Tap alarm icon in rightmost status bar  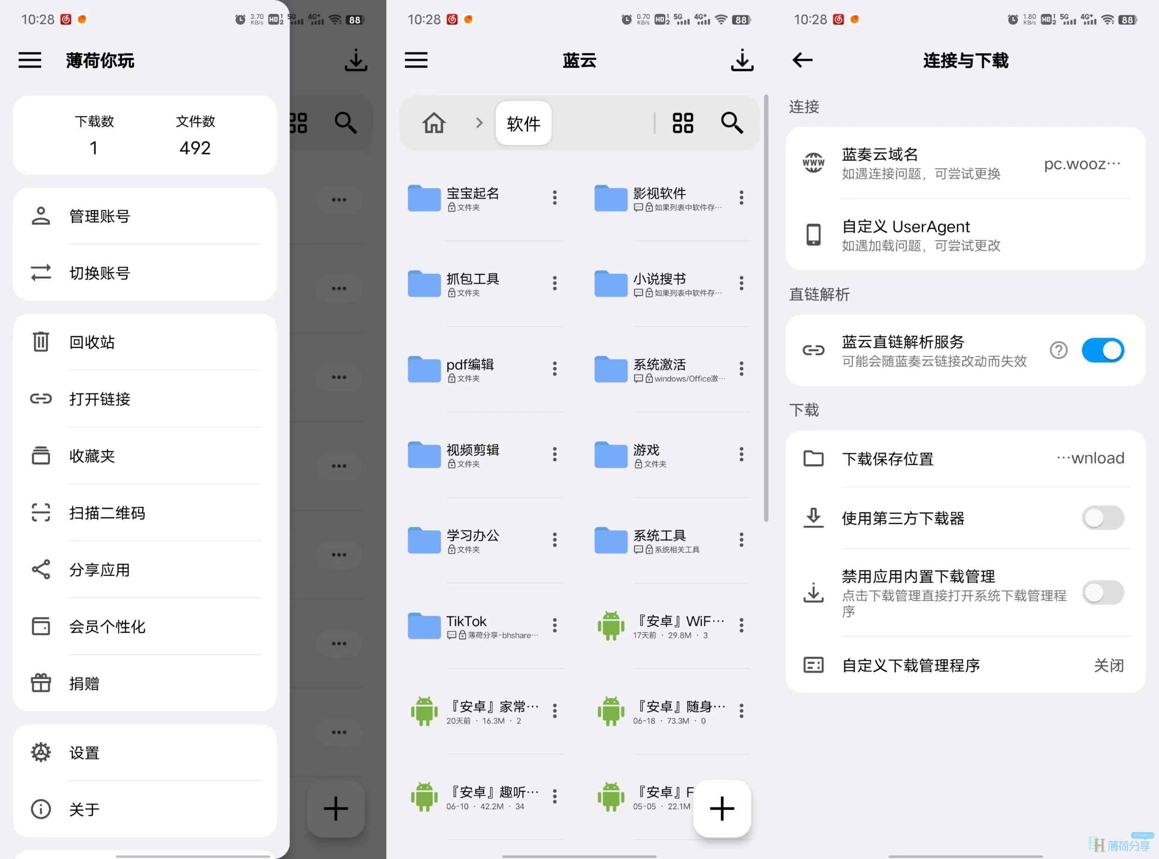(x=1013, y=20)
